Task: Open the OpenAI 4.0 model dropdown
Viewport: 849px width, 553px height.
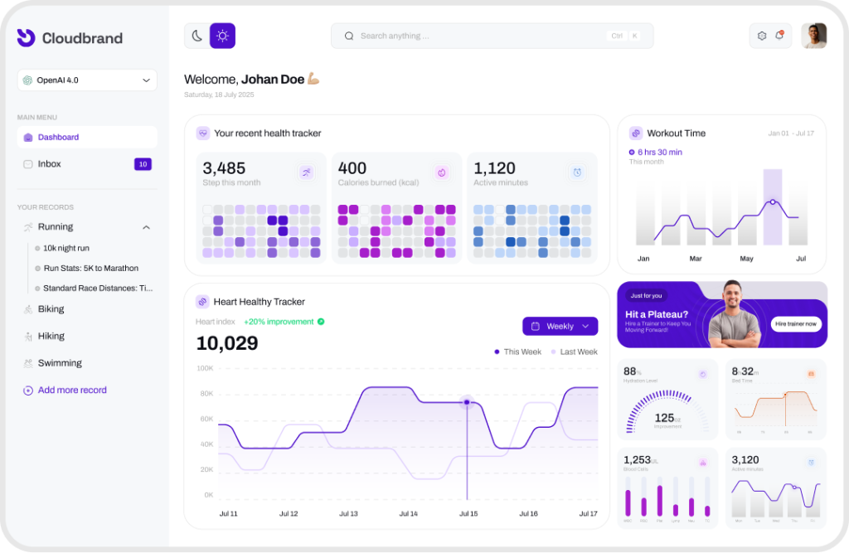Action: tap(87, 80)
